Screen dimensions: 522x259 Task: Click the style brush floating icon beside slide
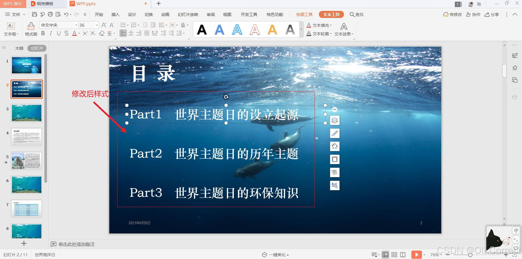point(335,133)
